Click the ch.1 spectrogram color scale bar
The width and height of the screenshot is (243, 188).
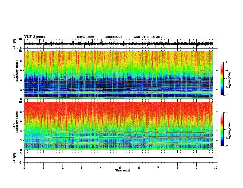[222, 79]
